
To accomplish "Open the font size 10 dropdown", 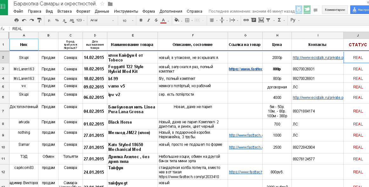I will [x=127, y=20].
